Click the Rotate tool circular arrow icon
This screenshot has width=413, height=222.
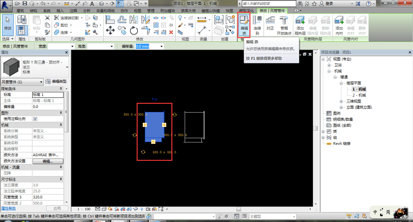[x=134, y=30]
